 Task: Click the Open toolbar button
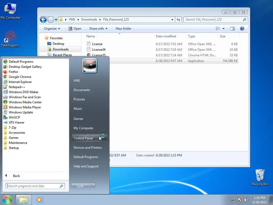(75, 29)
